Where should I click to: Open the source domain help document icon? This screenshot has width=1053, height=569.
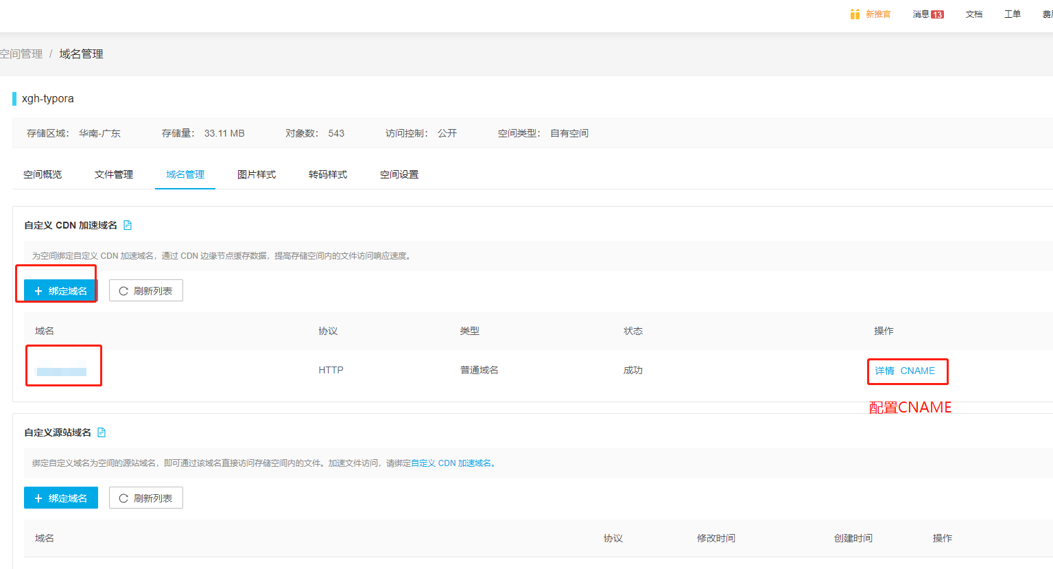102,432
